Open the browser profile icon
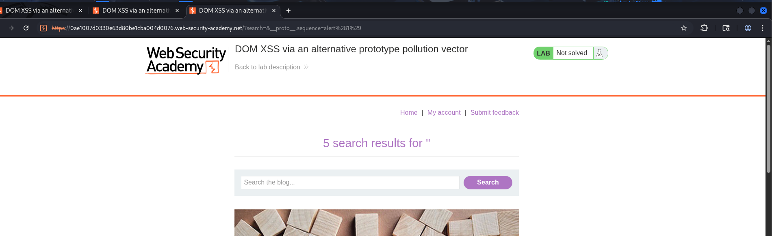 pyautogui.click(x=748, y=28)
